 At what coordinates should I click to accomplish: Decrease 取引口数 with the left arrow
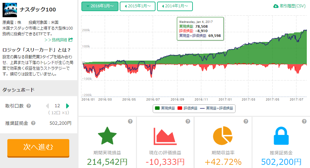(48, 106)
